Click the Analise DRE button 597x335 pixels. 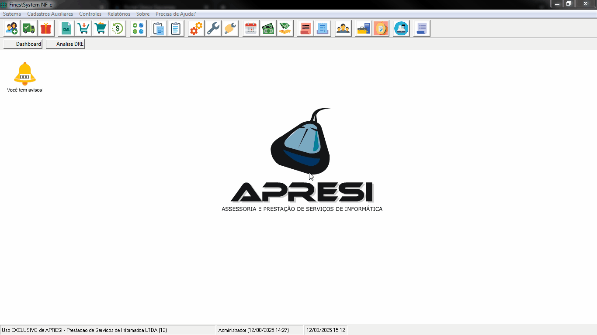[65, 44]
